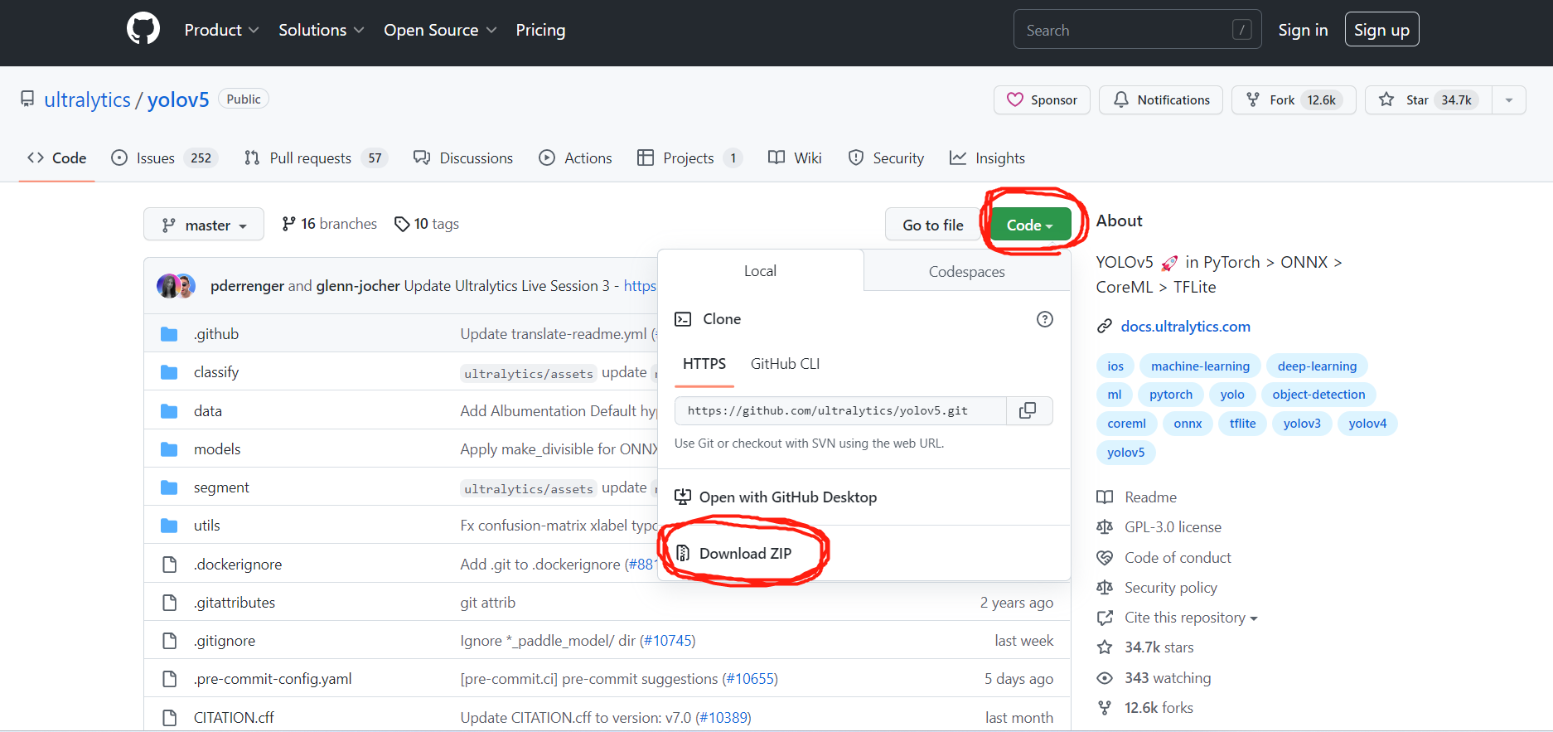Select the GitHub CLI clone option
1553x732 pixels.
tap(785, 364)
